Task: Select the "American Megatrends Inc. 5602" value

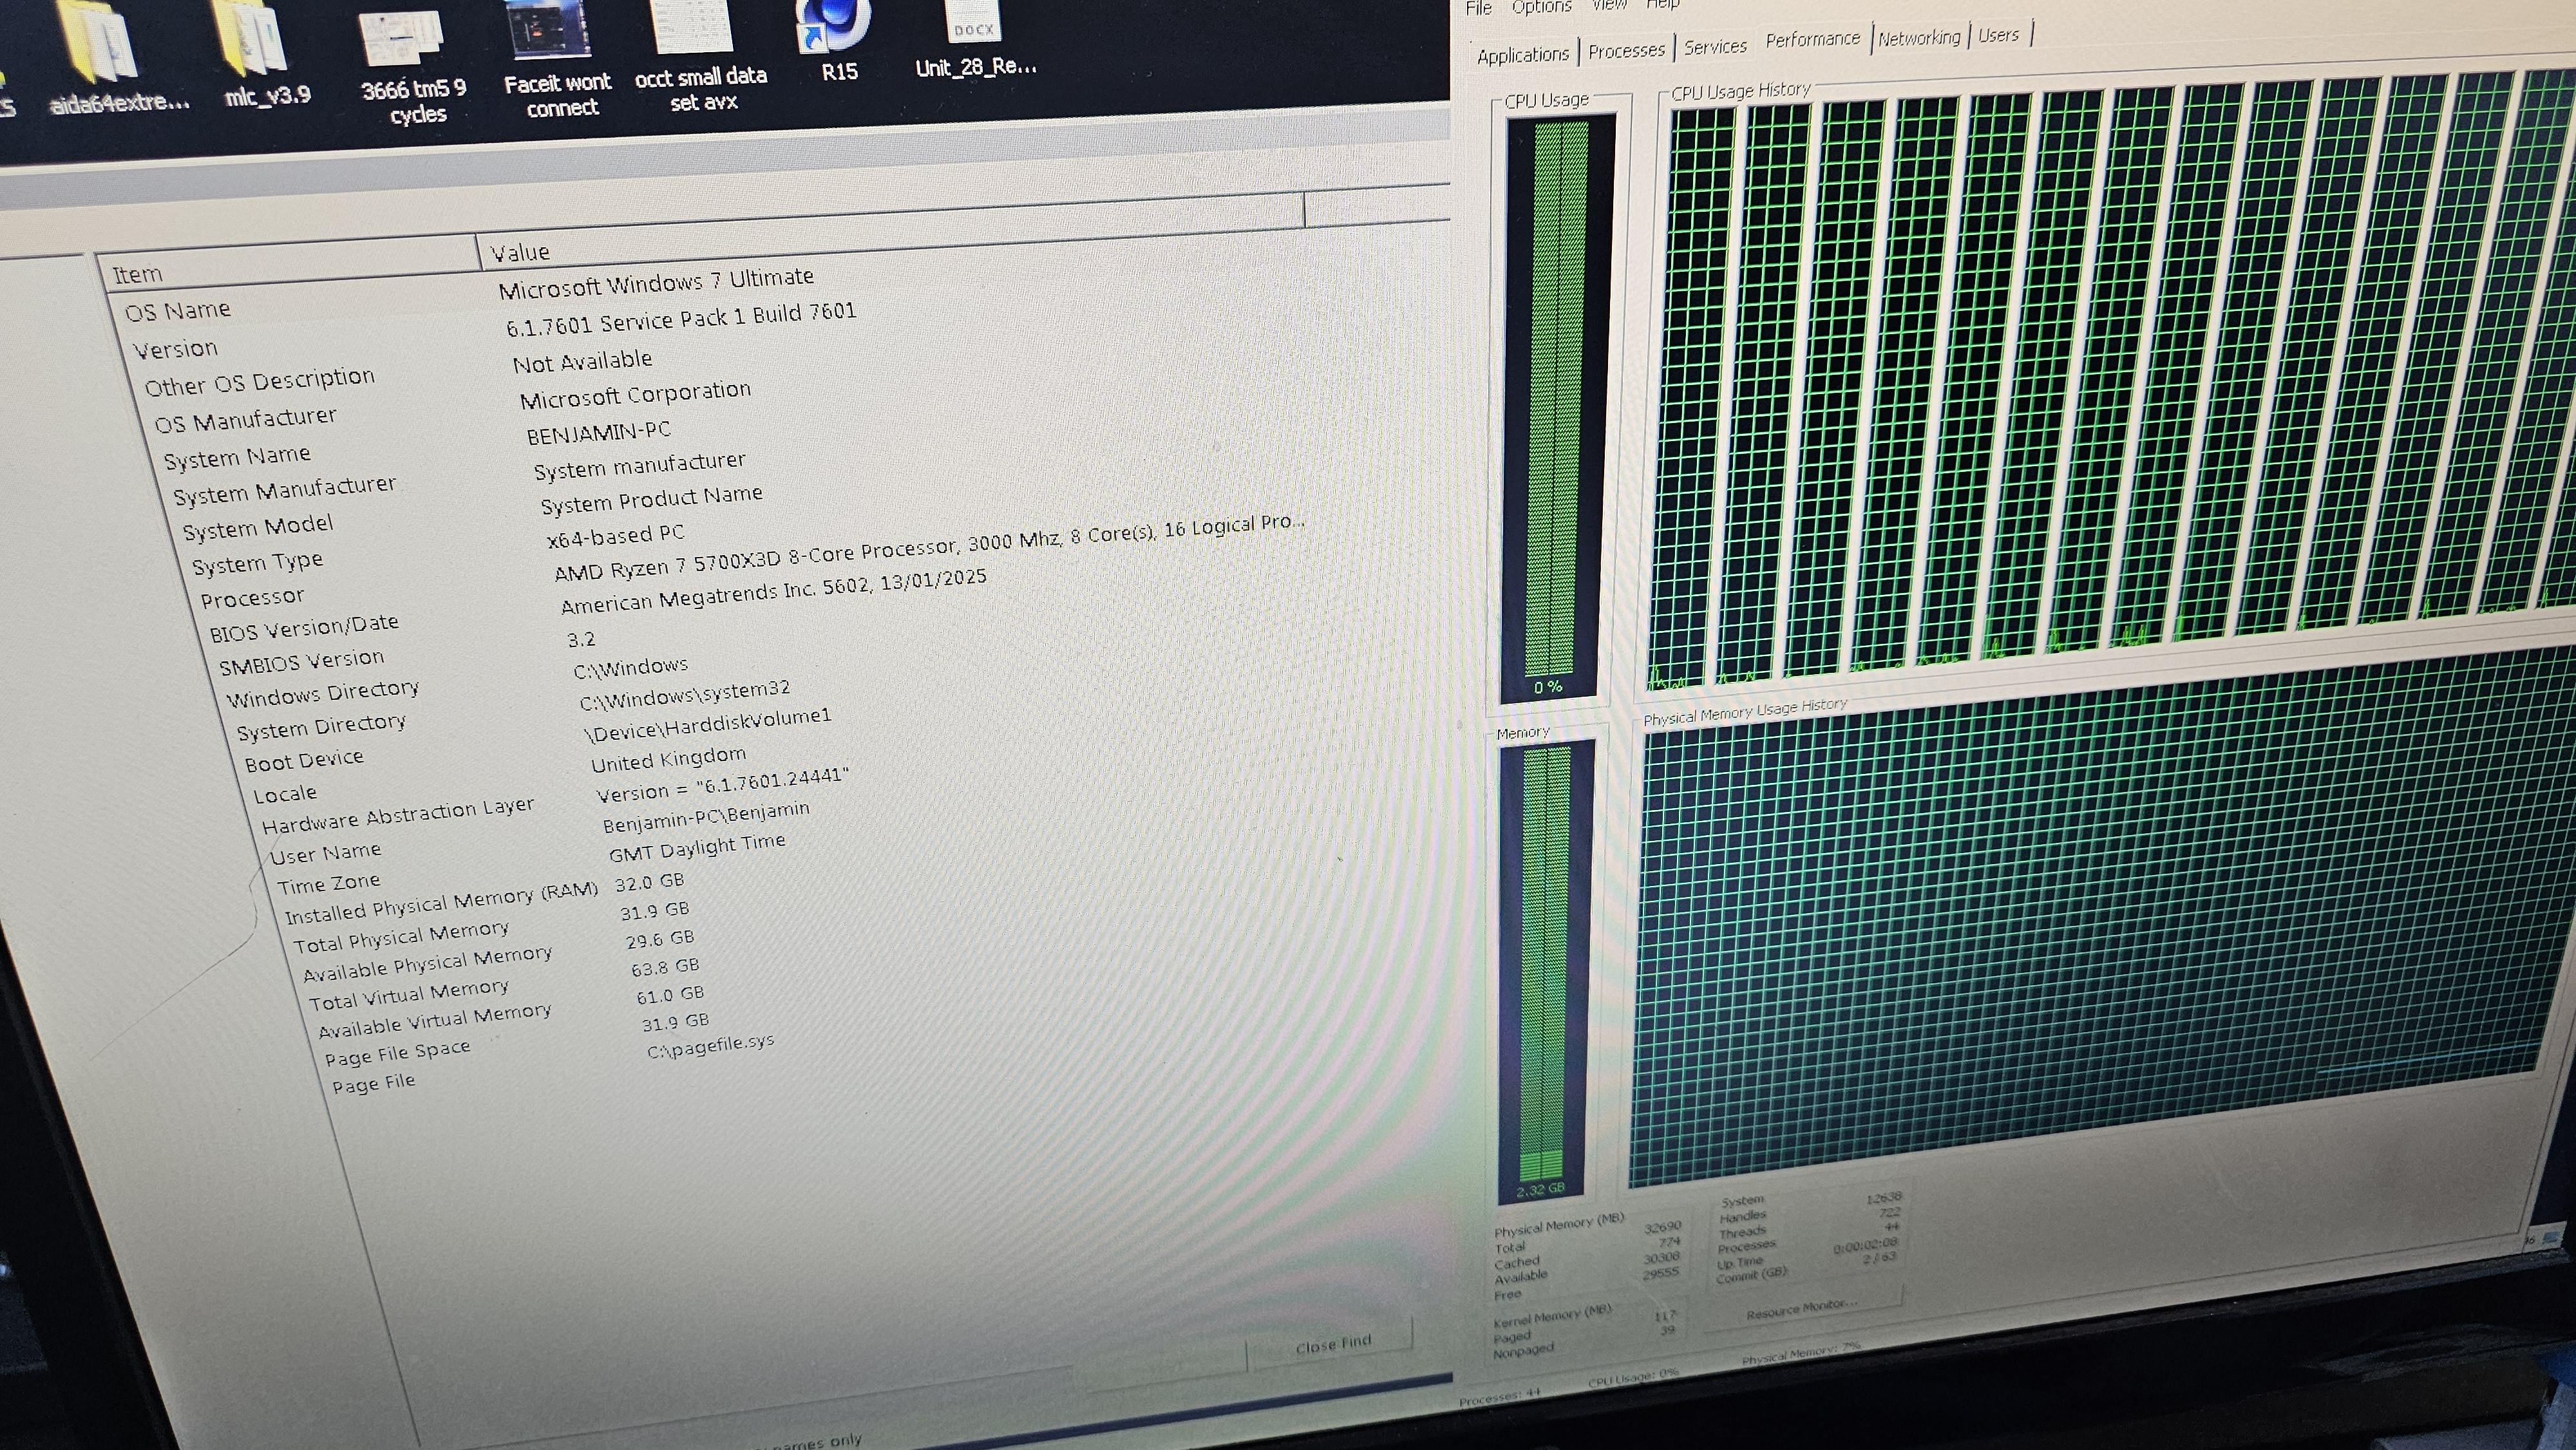Action: coord(773,591)
